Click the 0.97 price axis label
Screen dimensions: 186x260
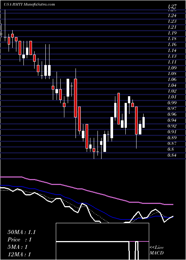tap(172, 108)
